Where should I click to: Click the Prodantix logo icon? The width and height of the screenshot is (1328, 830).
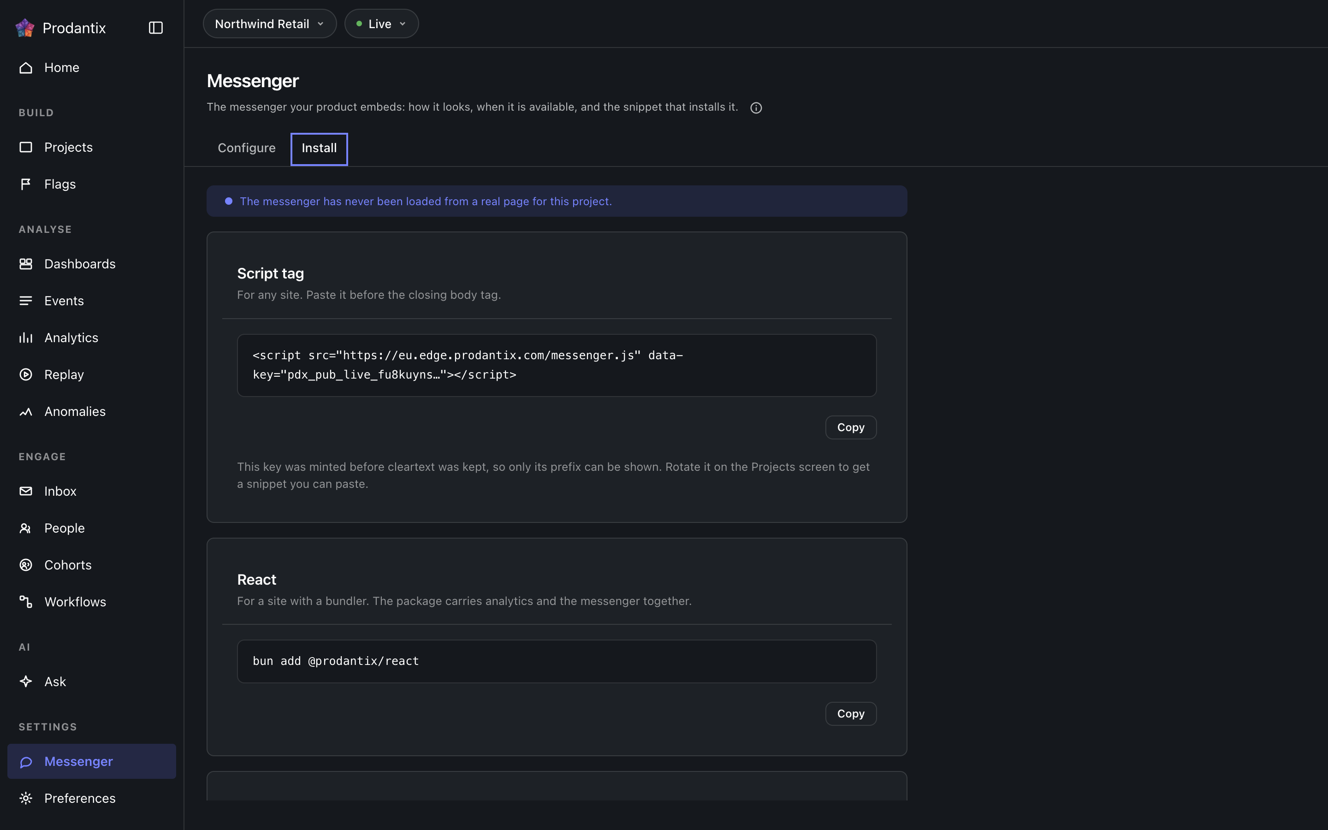[x=25, y=28]
